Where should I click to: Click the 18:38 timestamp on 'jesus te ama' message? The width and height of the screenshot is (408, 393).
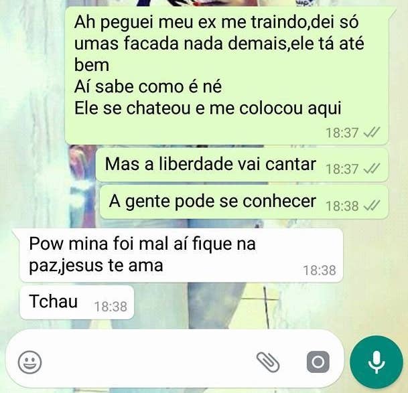click(320, 270)
